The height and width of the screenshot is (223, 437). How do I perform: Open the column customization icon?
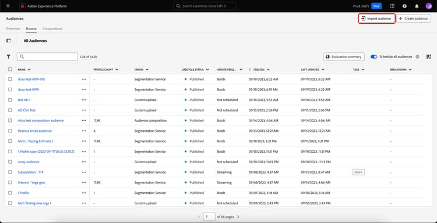pos(429,57)
